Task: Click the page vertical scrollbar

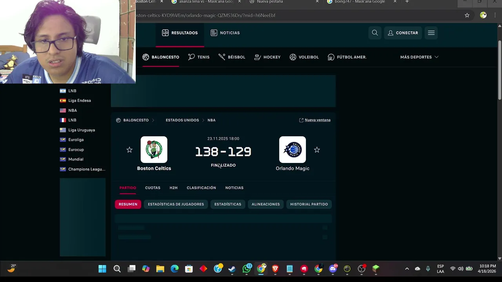Action: pos(500,70)
